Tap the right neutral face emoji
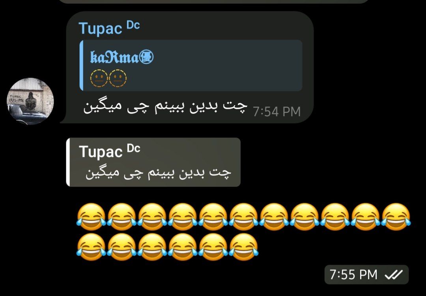The image size is (426, 296). (x=118, y=78)
